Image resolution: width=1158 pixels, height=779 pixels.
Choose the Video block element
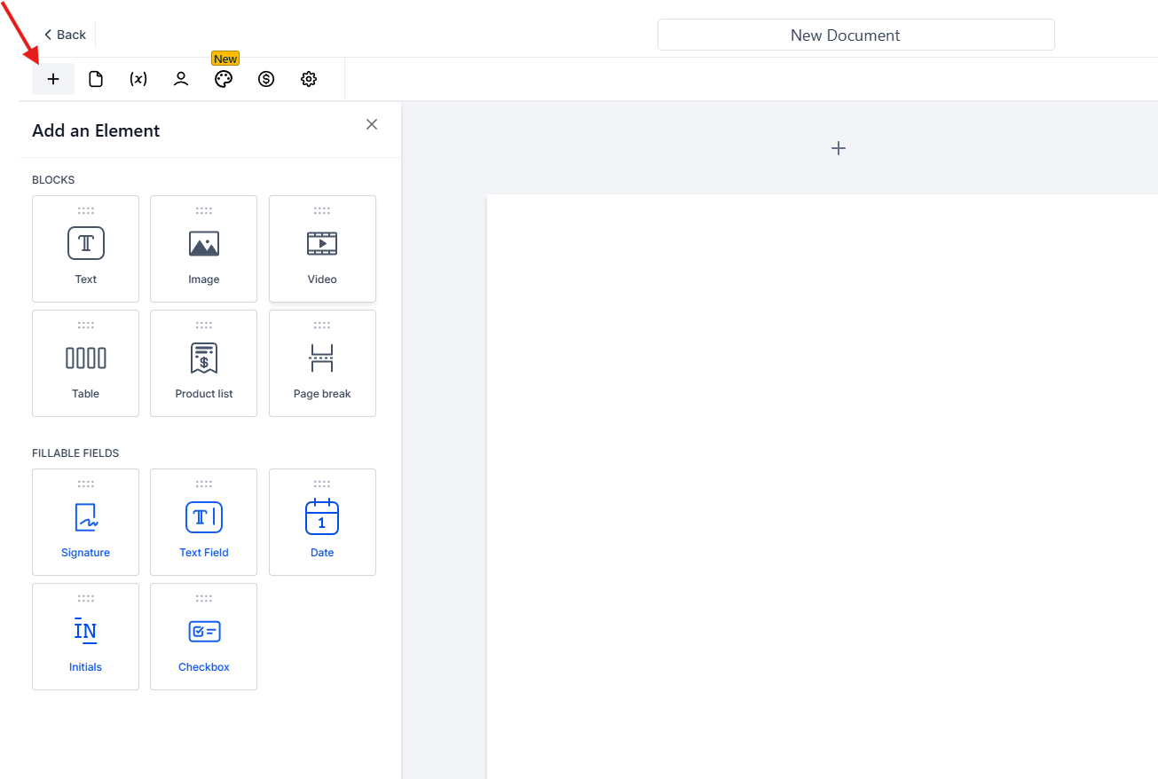click(322, 249)
